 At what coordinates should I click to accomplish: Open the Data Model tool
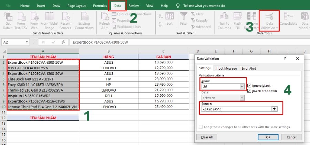point(304,21)
